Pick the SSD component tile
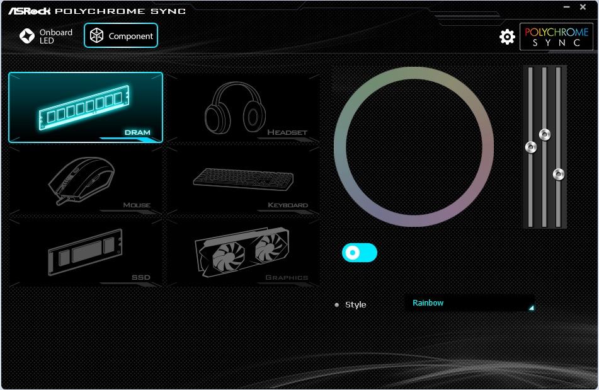Image resolution: width=599 pixels, height=390 pixels. 86,253
